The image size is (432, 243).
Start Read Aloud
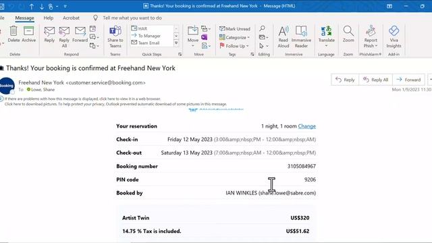pyautogui.click(x=283, y=36)
